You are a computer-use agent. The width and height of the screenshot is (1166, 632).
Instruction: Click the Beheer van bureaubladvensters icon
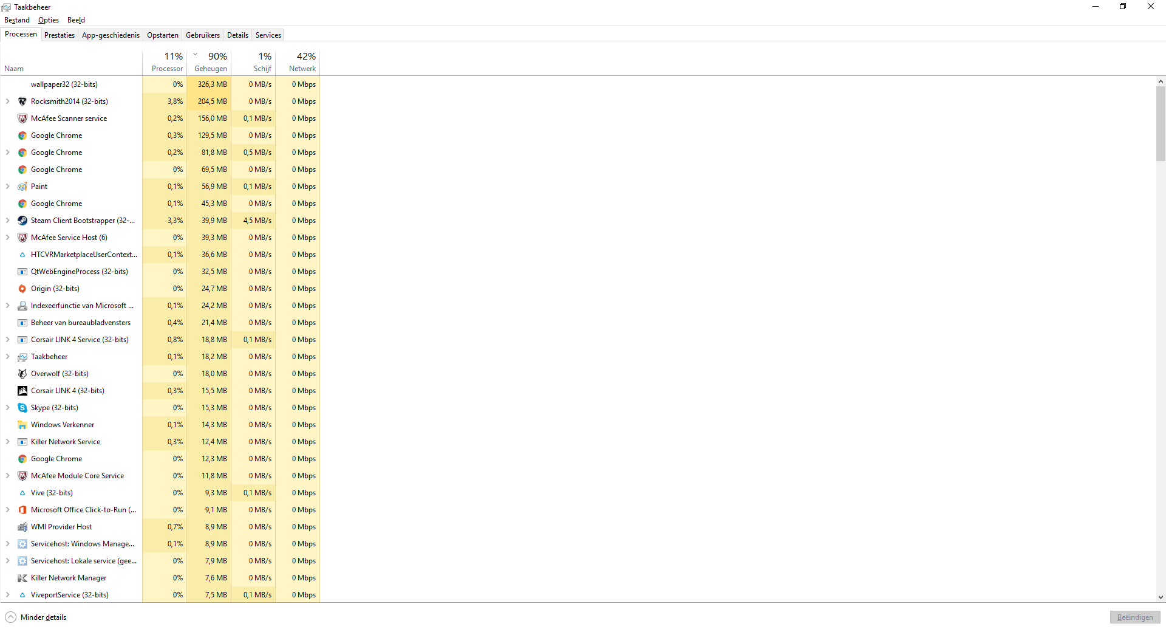(22, 323)
